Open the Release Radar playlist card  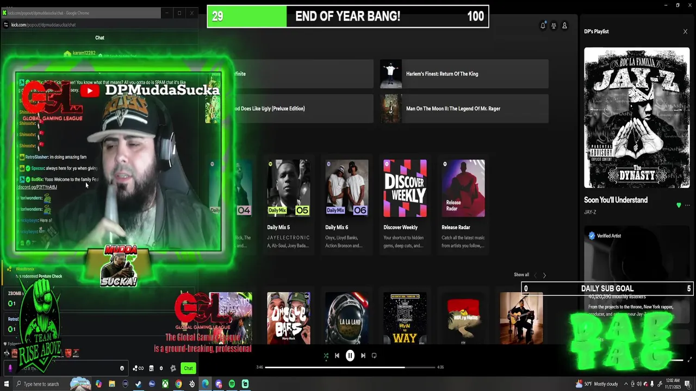tap(463, 204)
